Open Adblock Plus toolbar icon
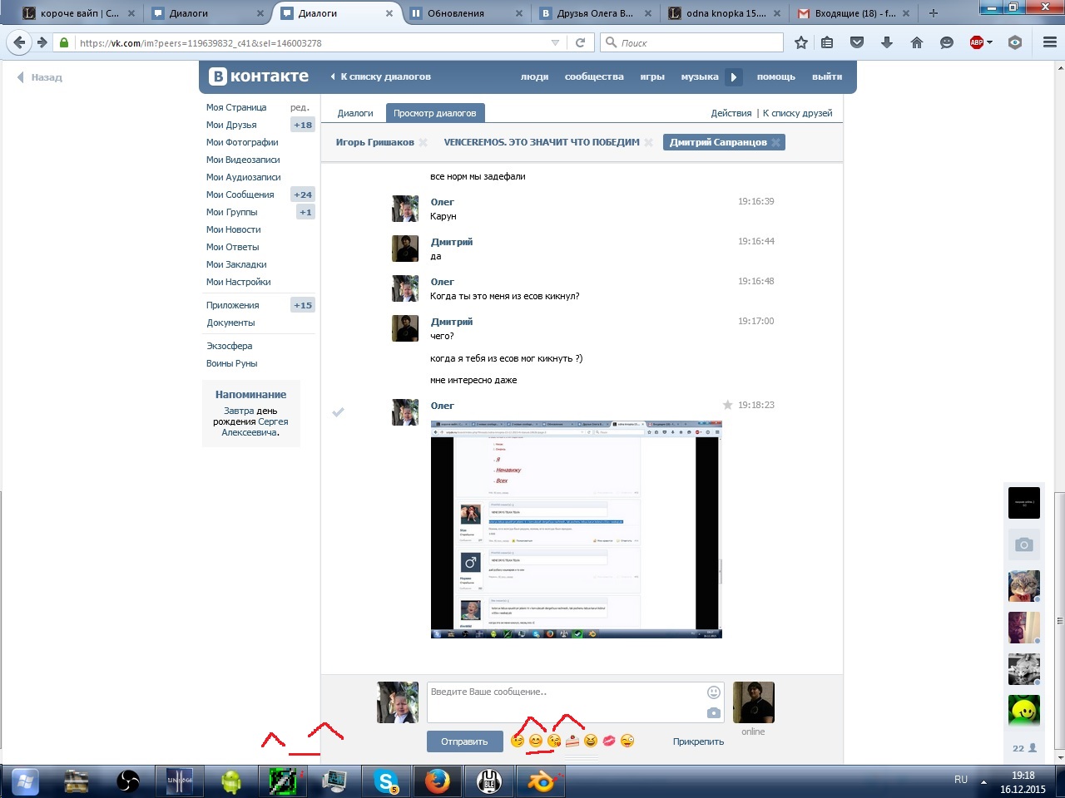The image size is (1065, 798). [978, 42]
